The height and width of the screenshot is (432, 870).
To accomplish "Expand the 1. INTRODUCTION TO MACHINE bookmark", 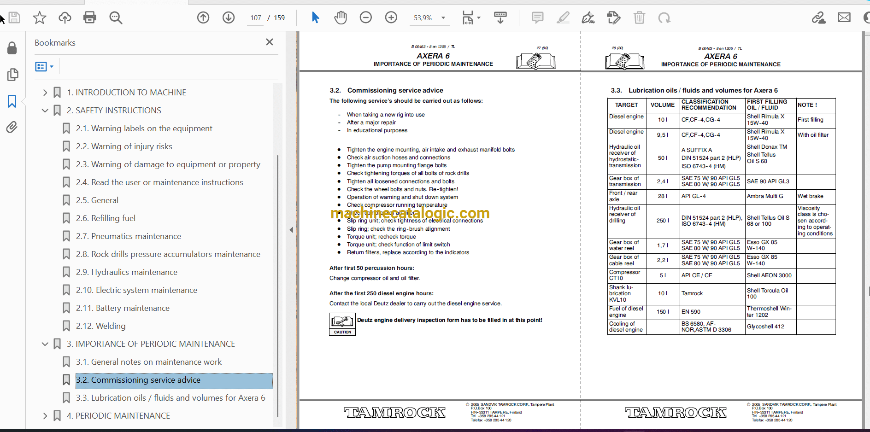I will (x=45, y=93).
